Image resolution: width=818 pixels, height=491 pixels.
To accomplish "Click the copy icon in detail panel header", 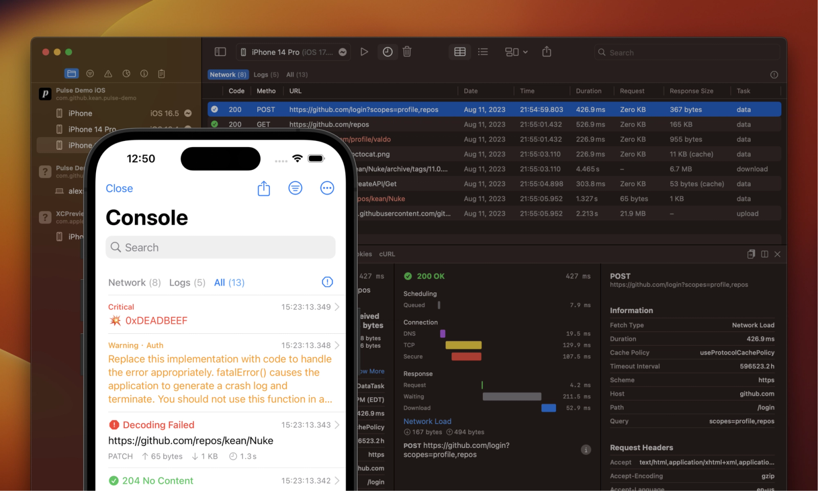I will tap(751, 254).
